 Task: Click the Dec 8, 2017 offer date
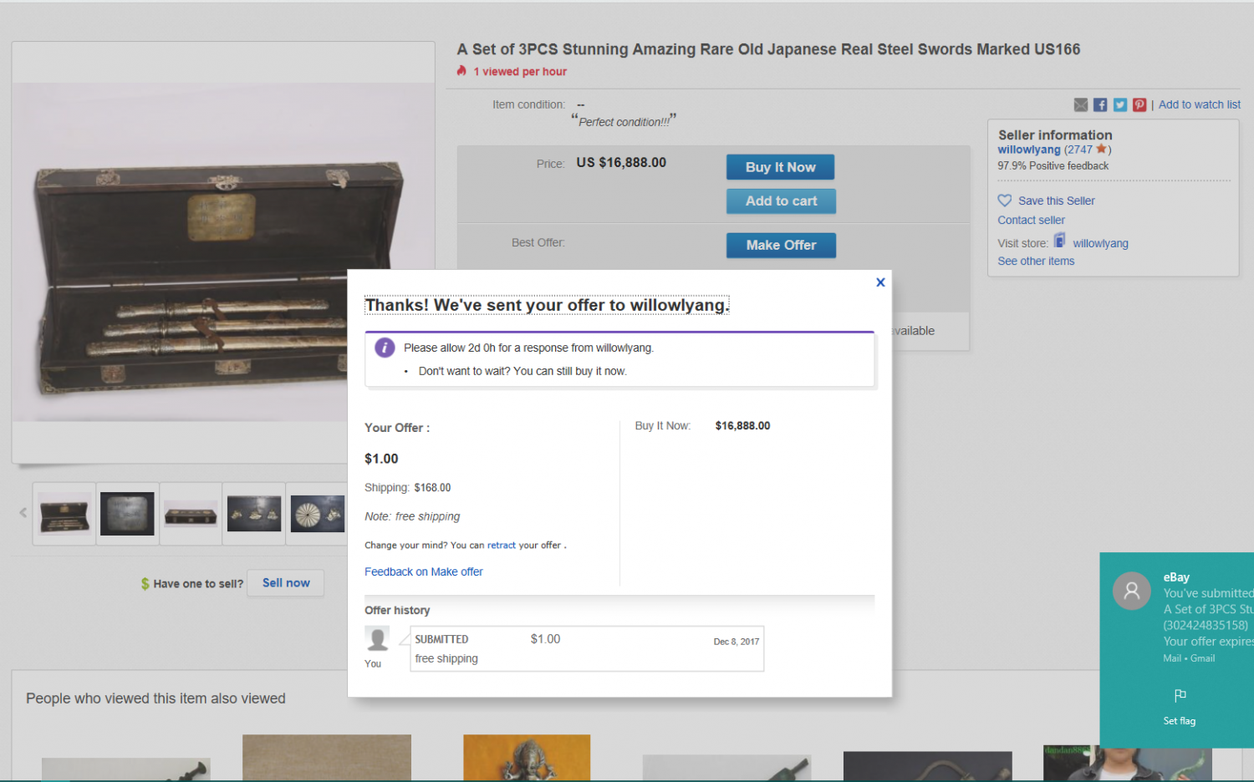click(x=736, y=642)
